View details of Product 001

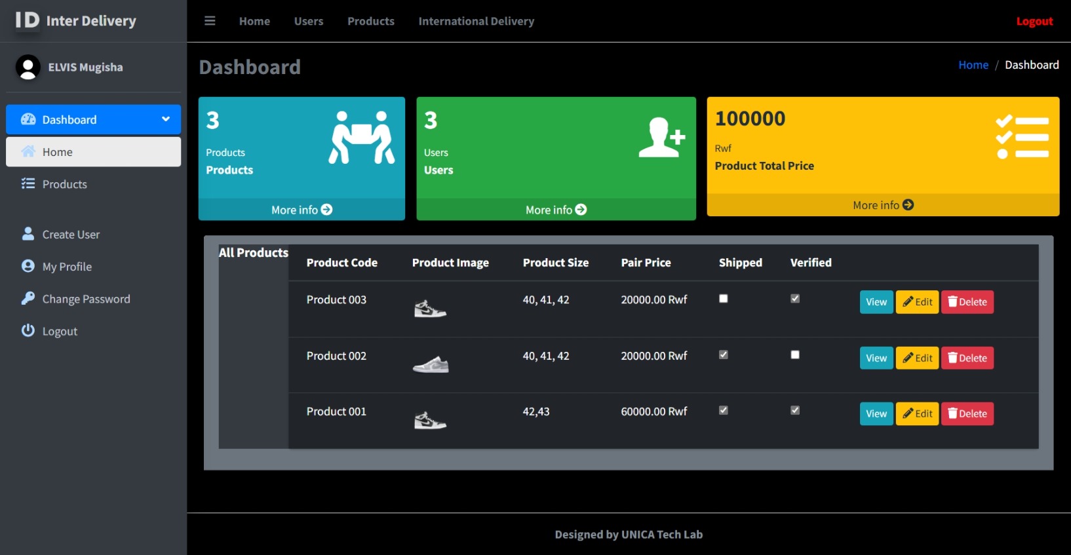[x=876, y=413]
